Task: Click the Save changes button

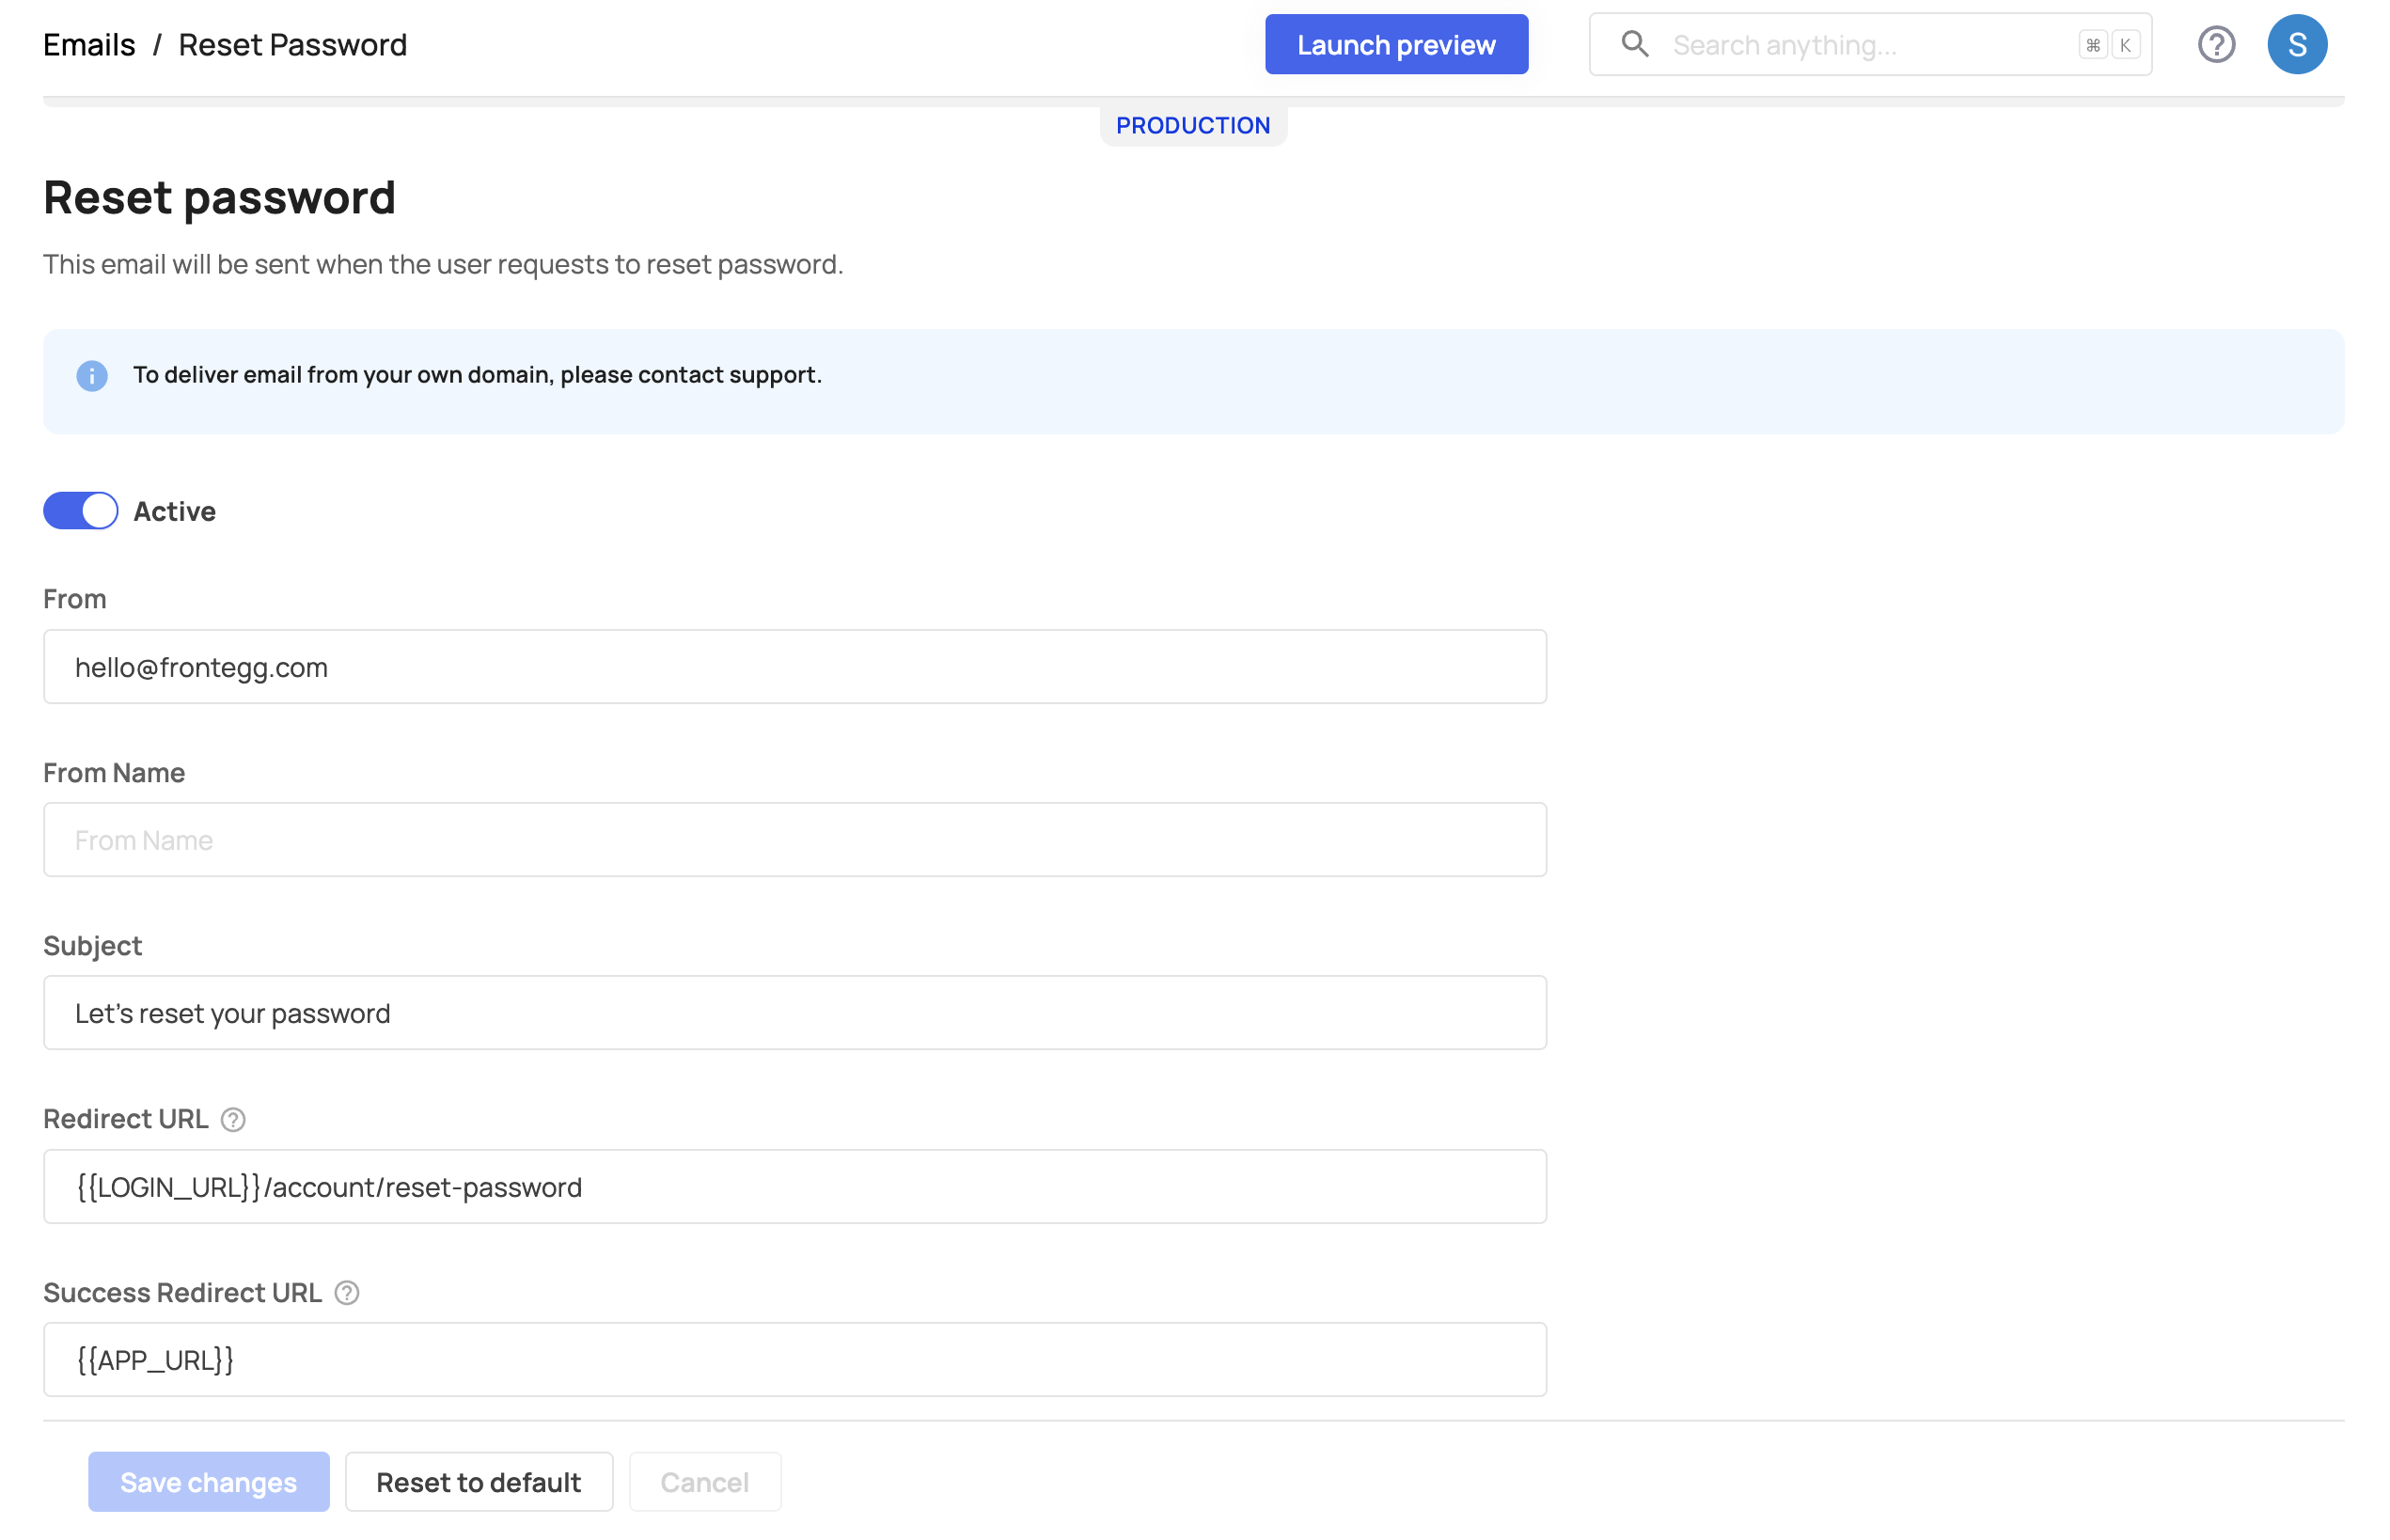Action: tap(208, 1482)
